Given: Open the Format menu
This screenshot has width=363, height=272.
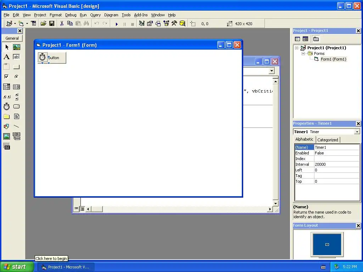Looking at the screenshot, I should click(56, 15).
